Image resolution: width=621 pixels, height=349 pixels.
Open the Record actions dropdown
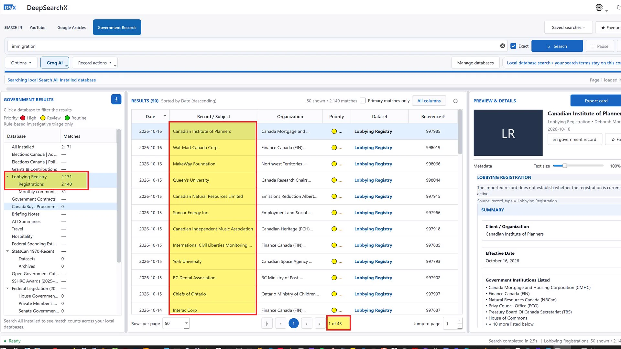(94, 63)
